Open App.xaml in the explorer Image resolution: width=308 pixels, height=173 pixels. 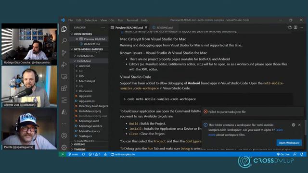[89, 96]
